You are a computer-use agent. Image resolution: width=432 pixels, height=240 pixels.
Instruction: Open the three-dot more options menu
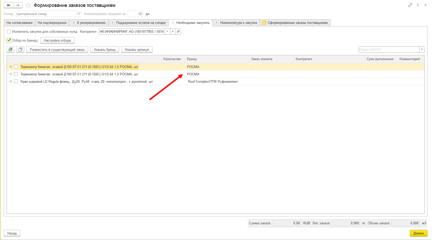click(418, 5)
